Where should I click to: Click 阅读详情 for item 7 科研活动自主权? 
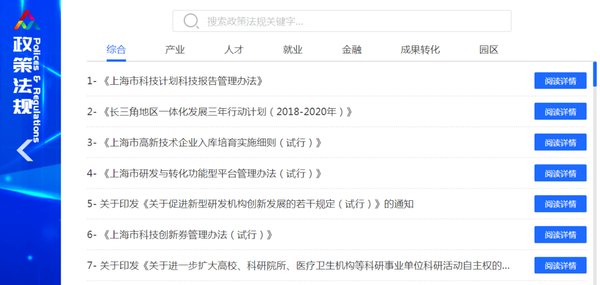560,266
